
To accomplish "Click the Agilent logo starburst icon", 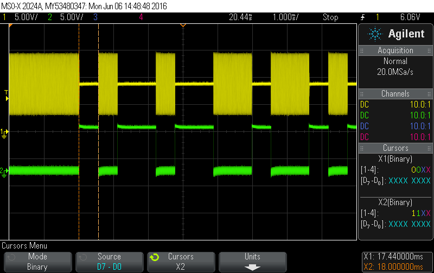I will (375, 34).
